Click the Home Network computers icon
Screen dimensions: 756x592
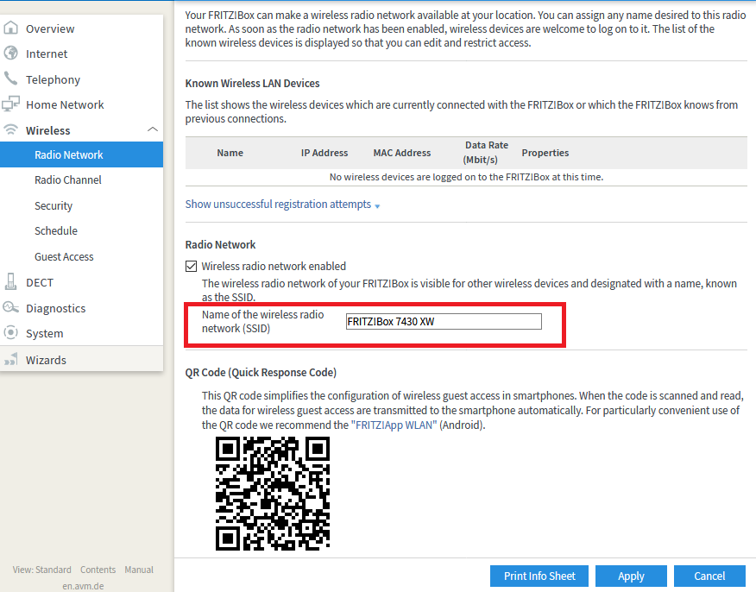pyautogui.click(x=10, y=104)
